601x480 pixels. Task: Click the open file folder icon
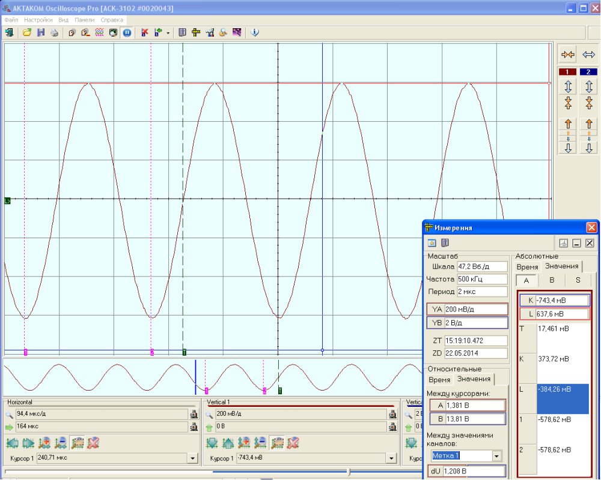27,32
